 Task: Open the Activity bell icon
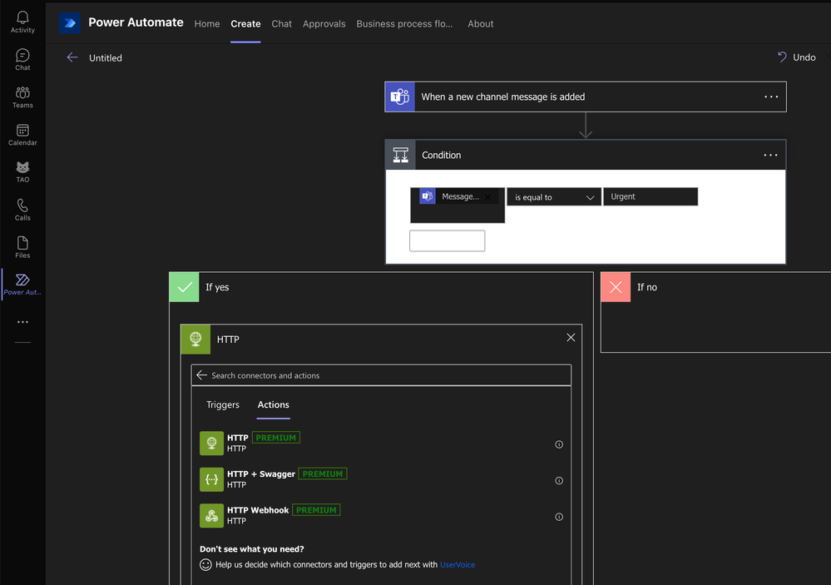(x=22, y=22)
